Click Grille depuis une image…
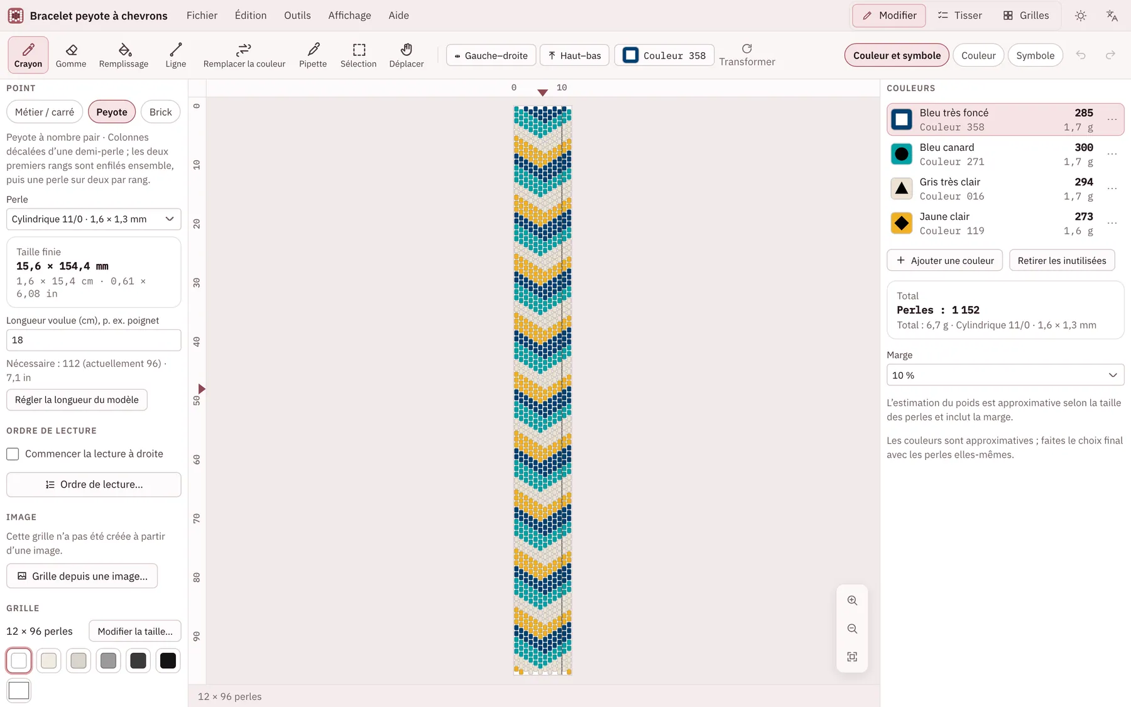 point(82,576)
